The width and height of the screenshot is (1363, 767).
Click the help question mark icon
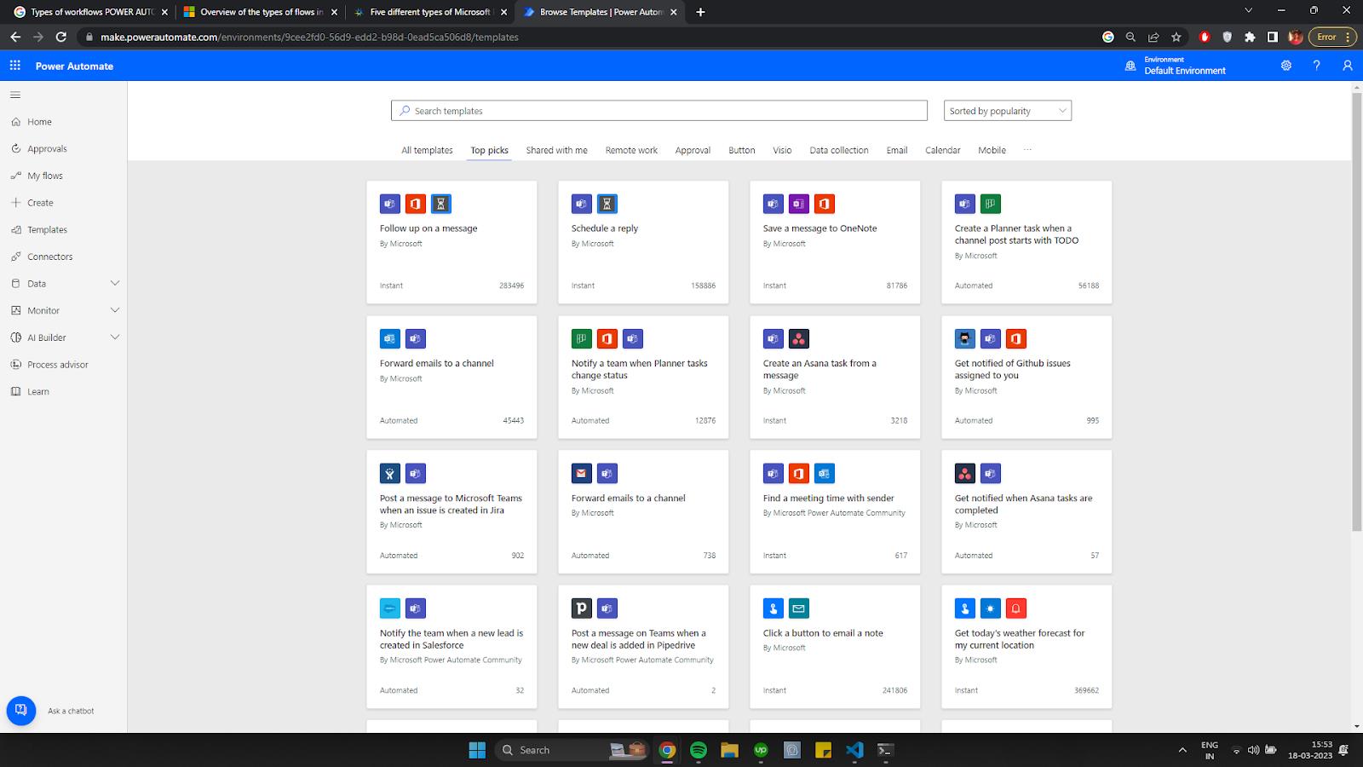(x=1316, y=66)
